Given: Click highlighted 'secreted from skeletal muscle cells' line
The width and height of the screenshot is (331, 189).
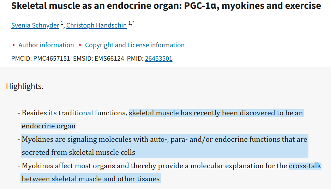Looking at the screenshot, I should tap(78, 152).
